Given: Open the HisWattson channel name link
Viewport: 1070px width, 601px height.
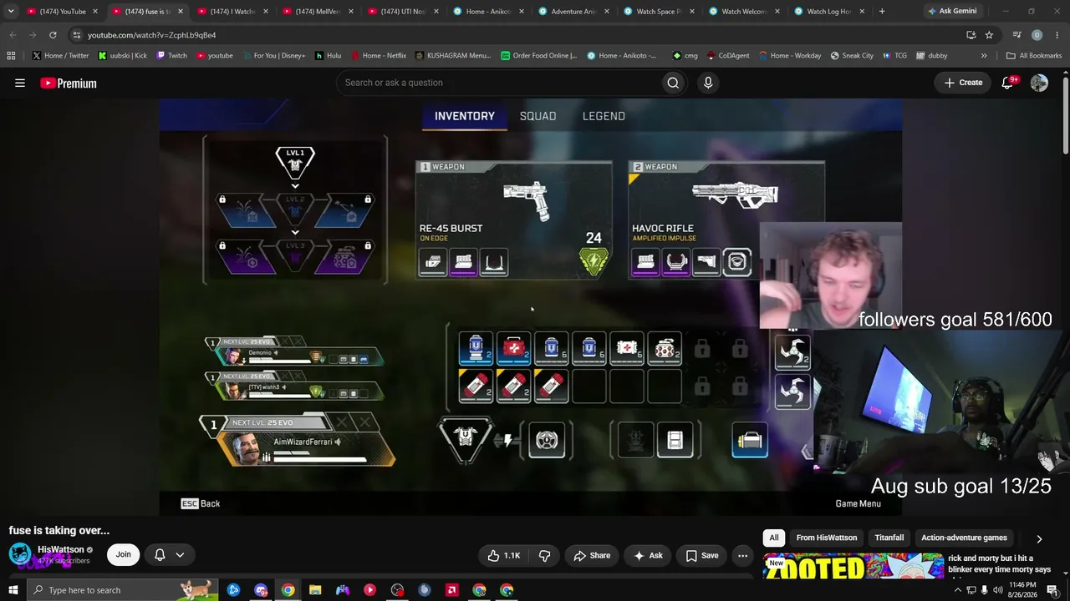Looking at the screenshot, I should [61, 549].
